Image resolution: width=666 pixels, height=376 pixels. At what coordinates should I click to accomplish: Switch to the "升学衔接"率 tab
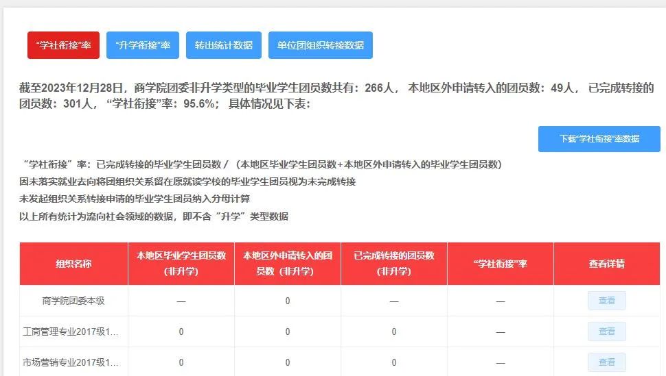142,45
